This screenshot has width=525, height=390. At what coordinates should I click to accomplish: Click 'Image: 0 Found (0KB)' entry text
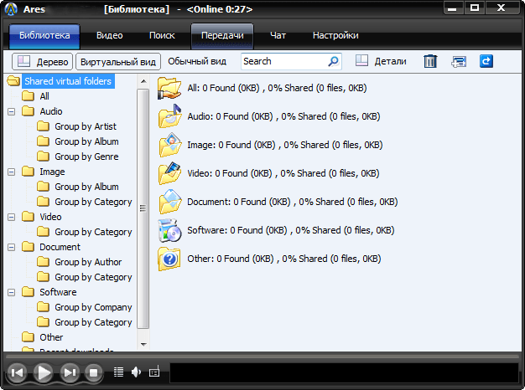[x=285, y=145]
